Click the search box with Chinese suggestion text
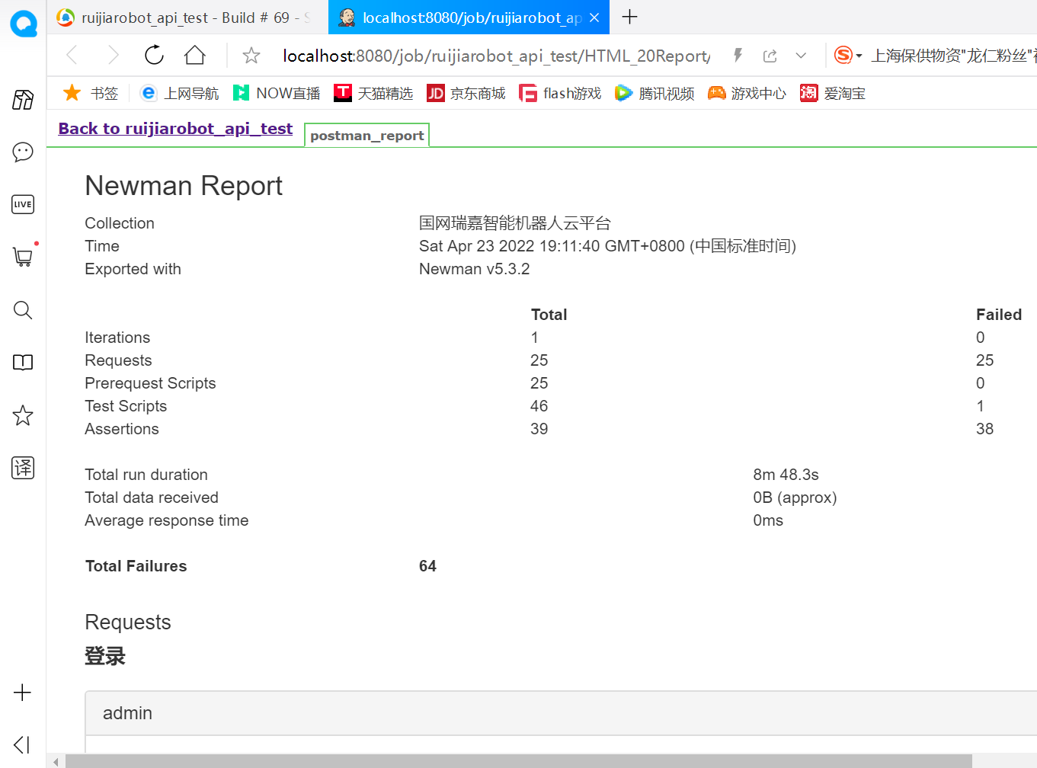The height and width of the screenshot is (768, 1037). coord(953,56)
